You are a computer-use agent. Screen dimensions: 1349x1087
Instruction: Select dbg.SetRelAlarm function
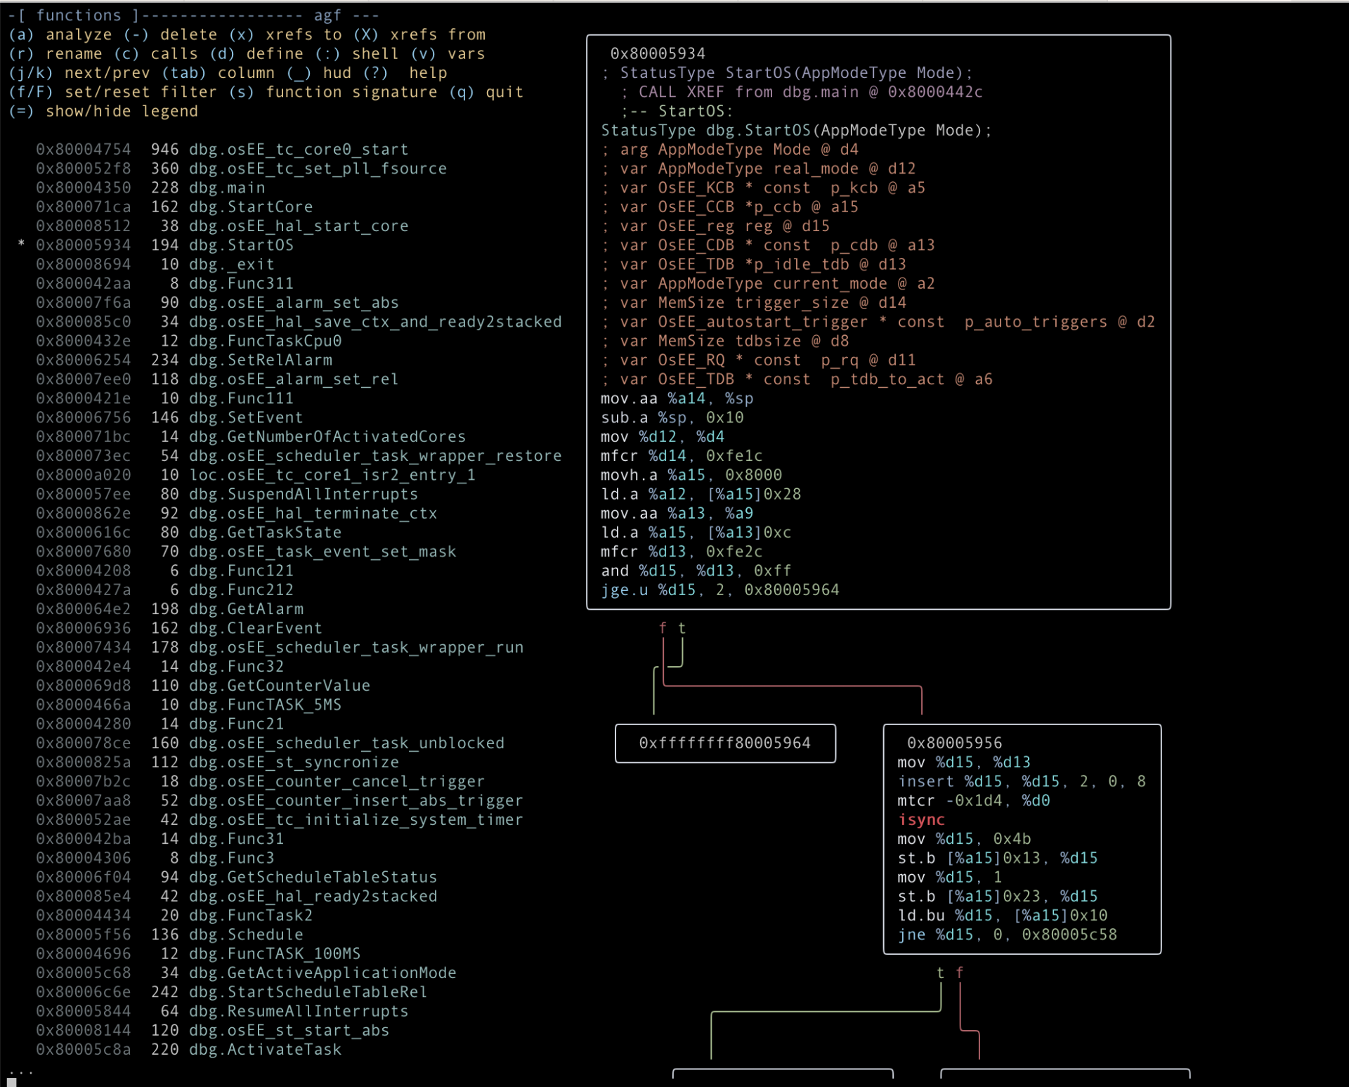tap(184, 360)
